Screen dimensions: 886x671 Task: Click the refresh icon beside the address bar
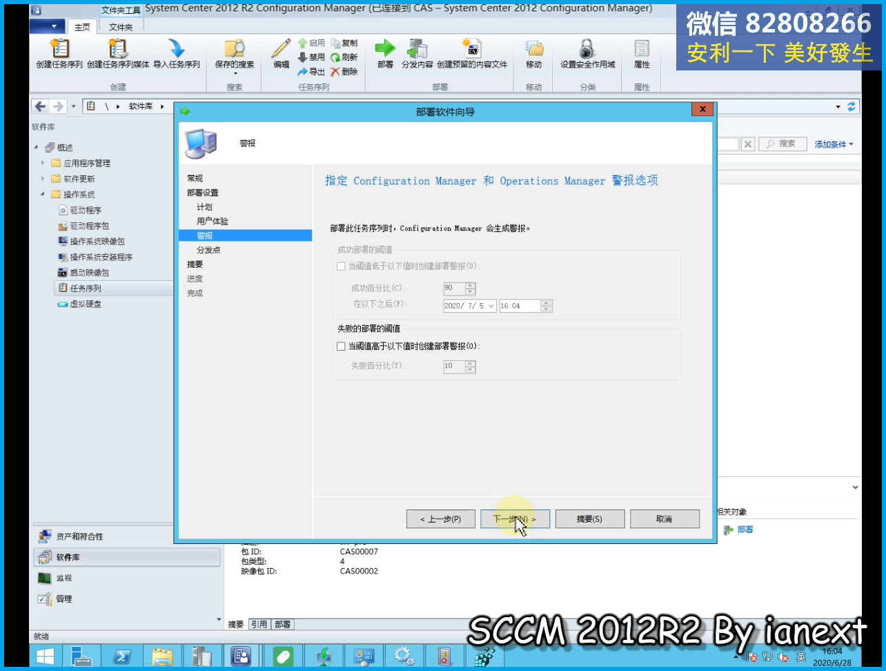tap(851, 106)
